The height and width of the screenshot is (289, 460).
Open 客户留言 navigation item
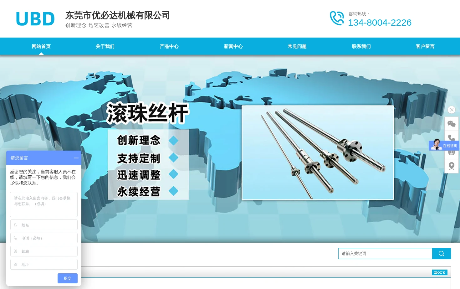(x=425, y=46)
